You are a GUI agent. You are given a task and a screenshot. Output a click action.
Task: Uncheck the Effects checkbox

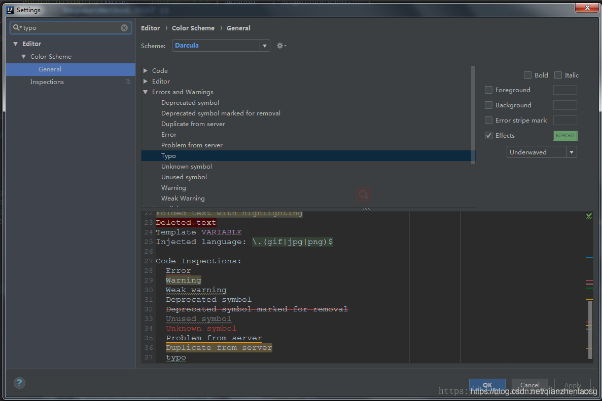click(x=488, y=135)
